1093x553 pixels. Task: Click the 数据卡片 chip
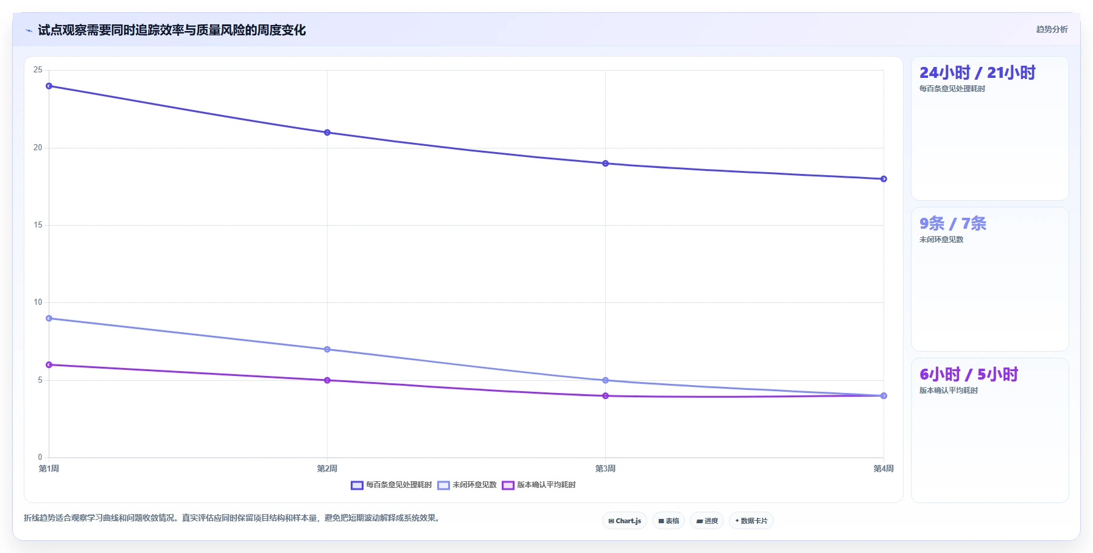tap(751, 521)
